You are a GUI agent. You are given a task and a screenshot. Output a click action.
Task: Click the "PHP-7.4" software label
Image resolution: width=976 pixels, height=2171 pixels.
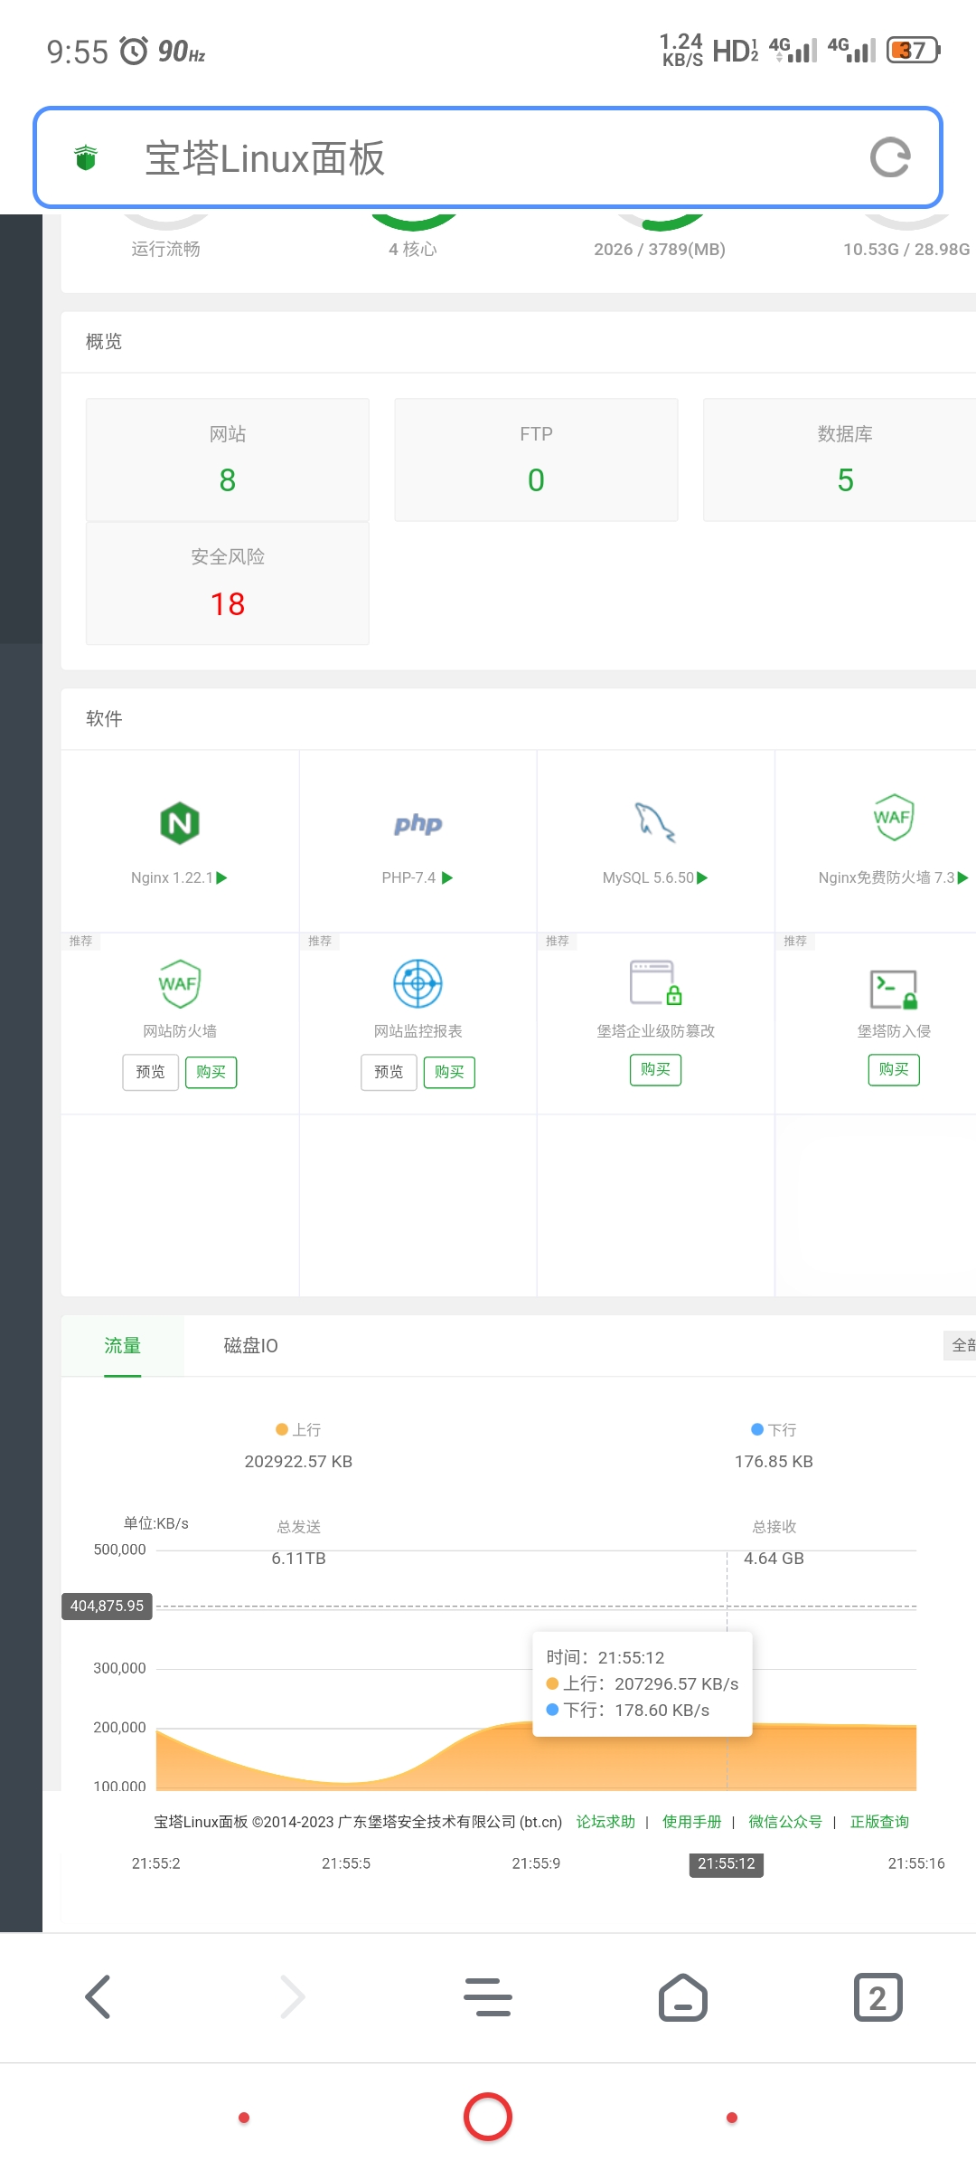point(408,877)
